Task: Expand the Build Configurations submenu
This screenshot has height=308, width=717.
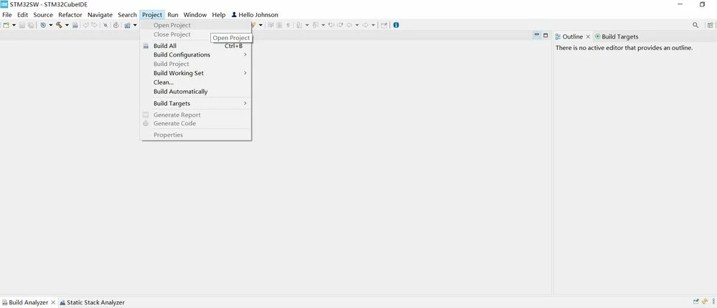Action: pyautogui.click(x=196, y=54)
